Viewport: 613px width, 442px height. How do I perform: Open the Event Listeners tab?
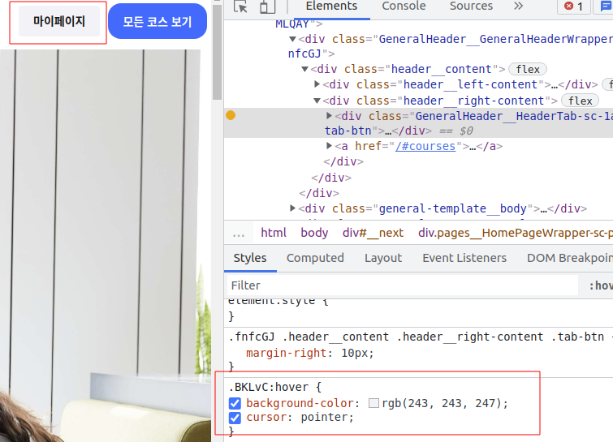[x=464, y=258]
